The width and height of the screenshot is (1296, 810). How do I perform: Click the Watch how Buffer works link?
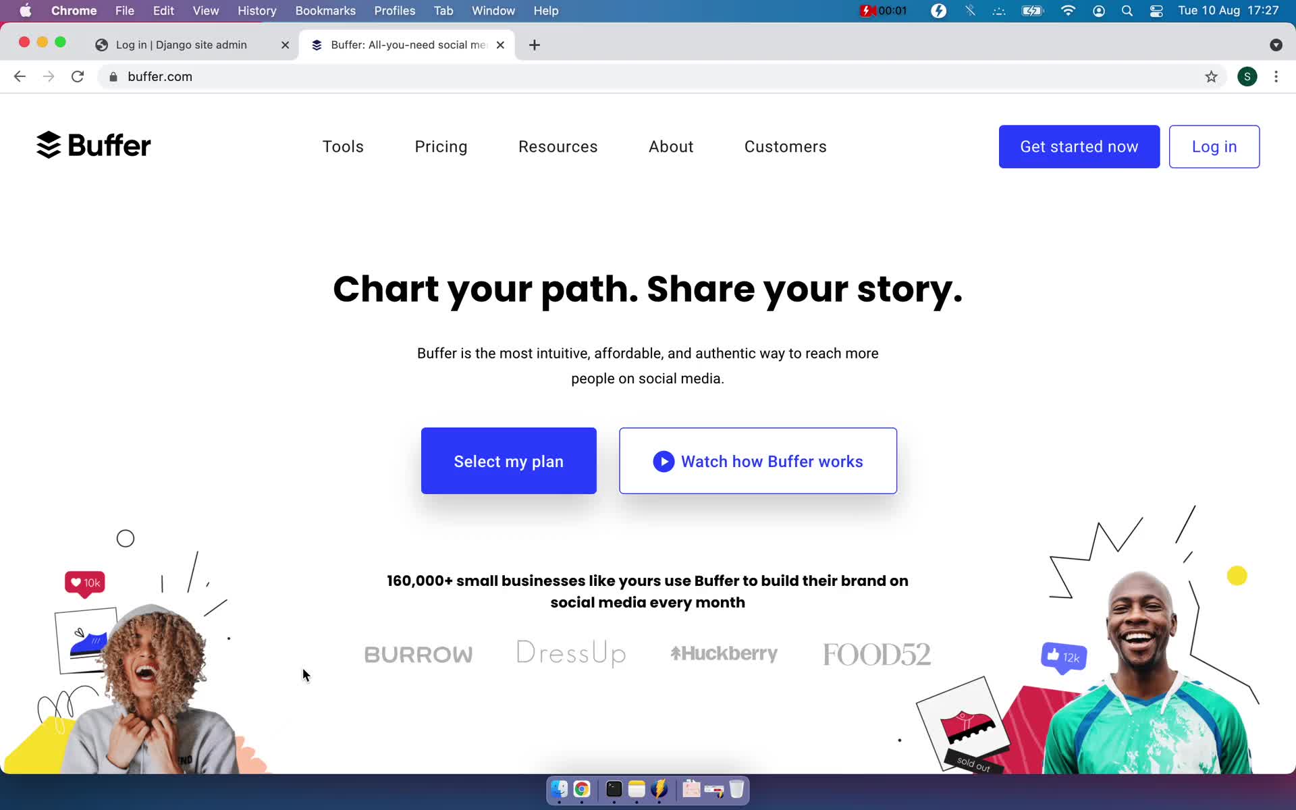coord(757,461)
